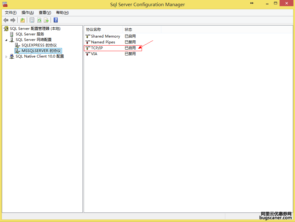Open the Help question mark icon
Screen dimensions: 295x222
(56, 20)
